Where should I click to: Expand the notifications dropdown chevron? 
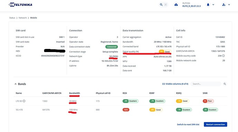click(213, 5)
